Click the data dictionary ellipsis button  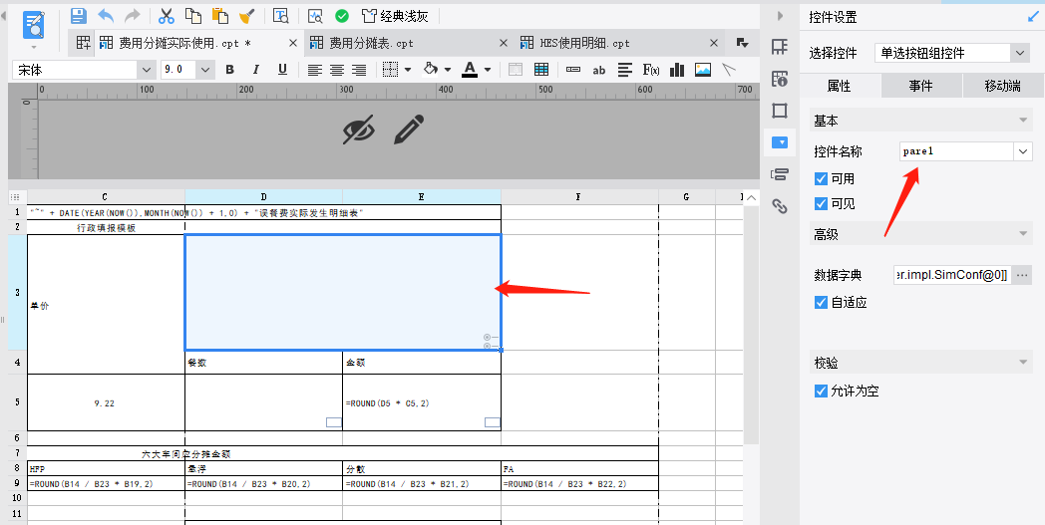pyautogui.click(x=1022, y=275)
